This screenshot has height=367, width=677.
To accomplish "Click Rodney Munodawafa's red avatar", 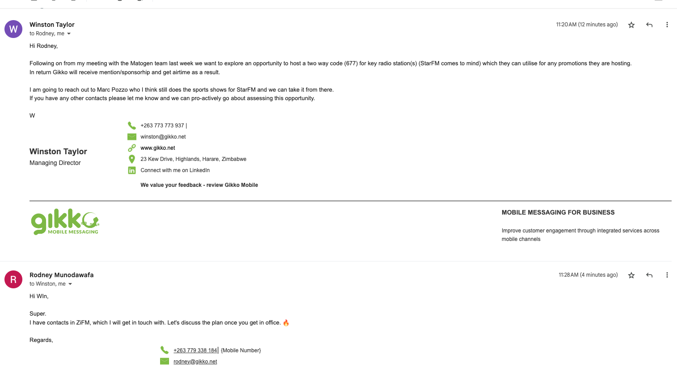I will coord(13,279).
